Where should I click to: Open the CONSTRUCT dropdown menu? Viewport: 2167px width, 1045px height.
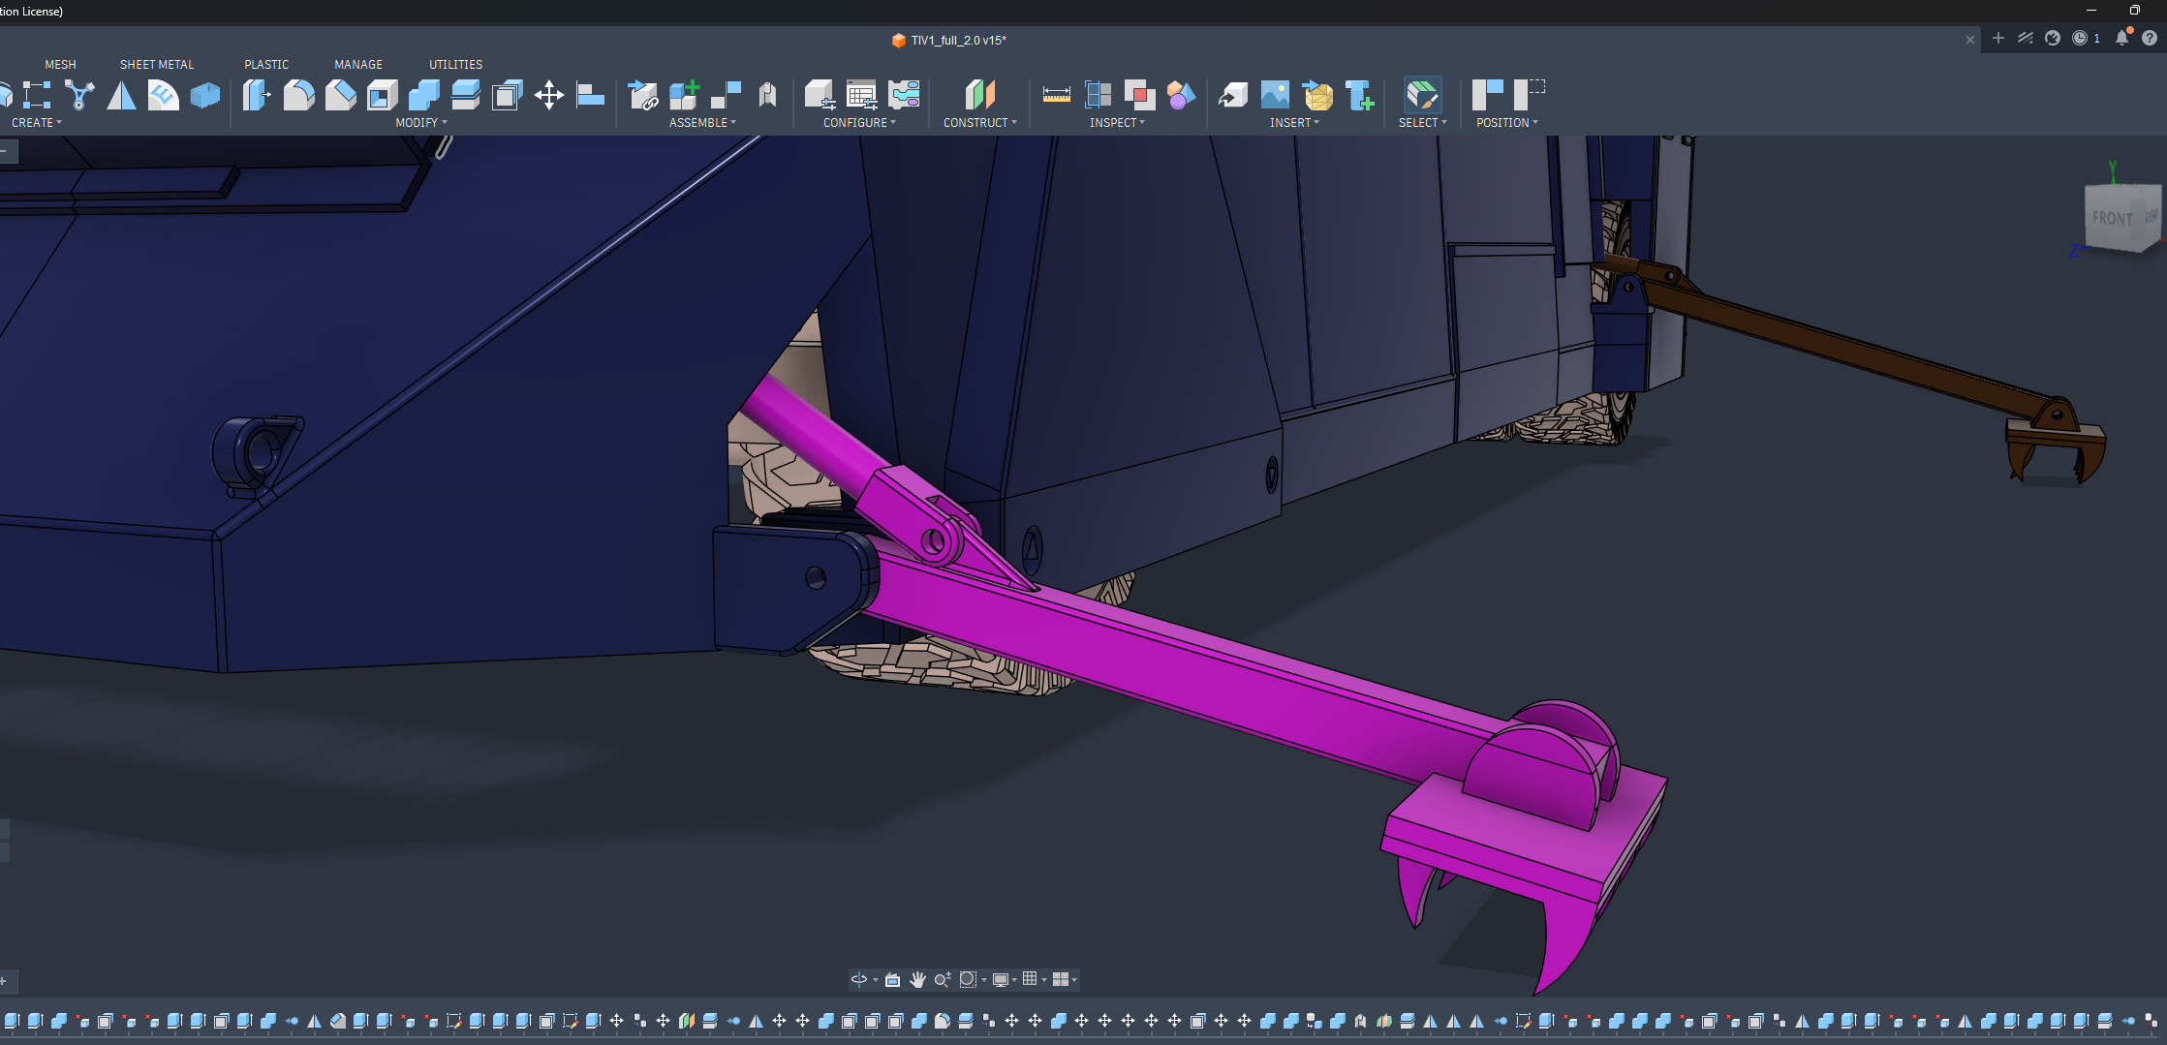(980, 123)
